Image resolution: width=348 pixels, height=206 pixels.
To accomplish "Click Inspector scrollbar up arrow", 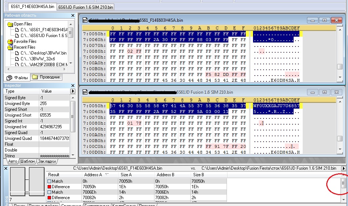I will tap(73, 98).
